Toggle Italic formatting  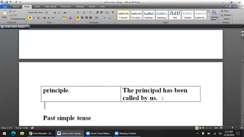[x=34, y=18]
